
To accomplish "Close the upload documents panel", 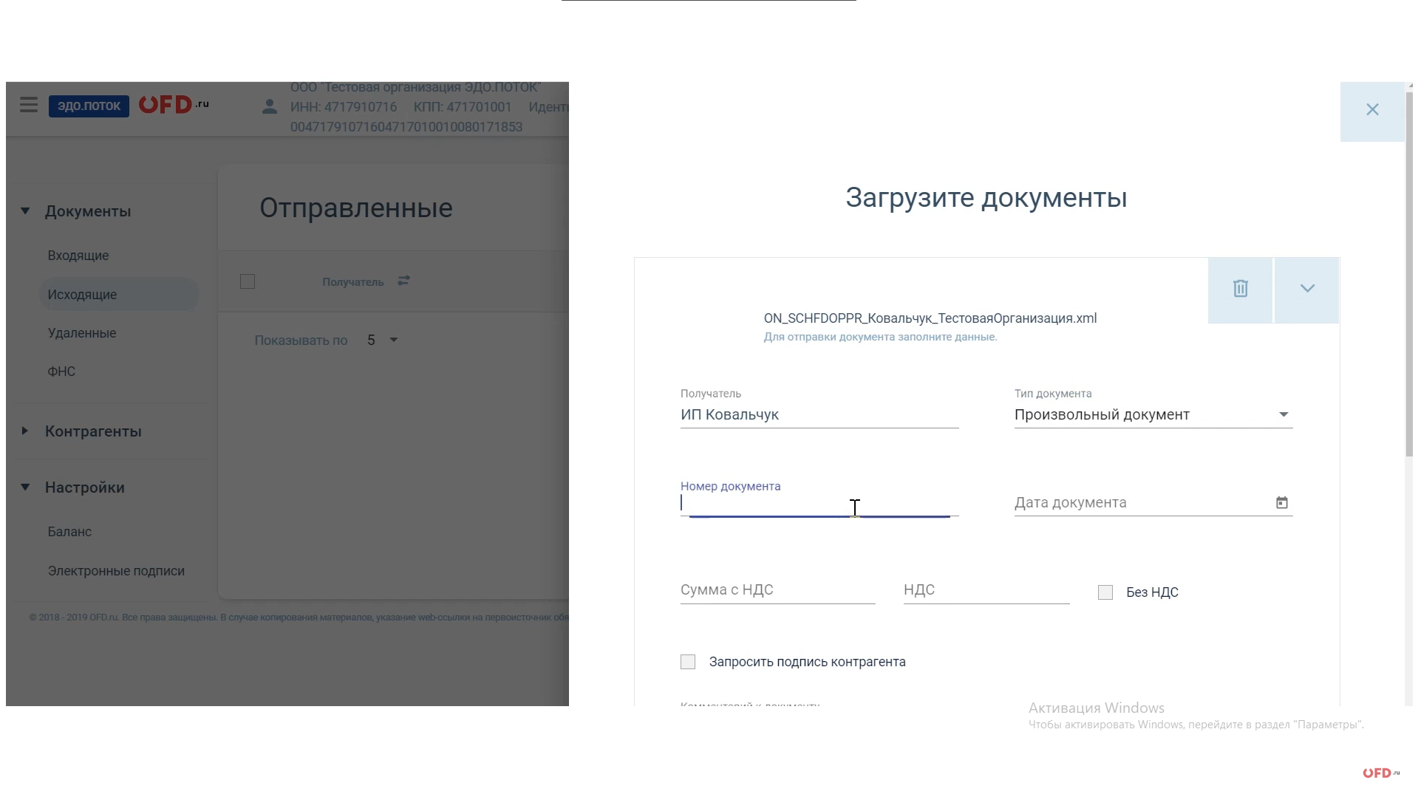I will (1372, 110).
